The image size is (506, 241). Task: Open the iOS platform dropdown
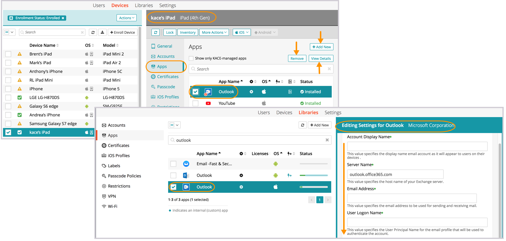click(x=241, y=32)
